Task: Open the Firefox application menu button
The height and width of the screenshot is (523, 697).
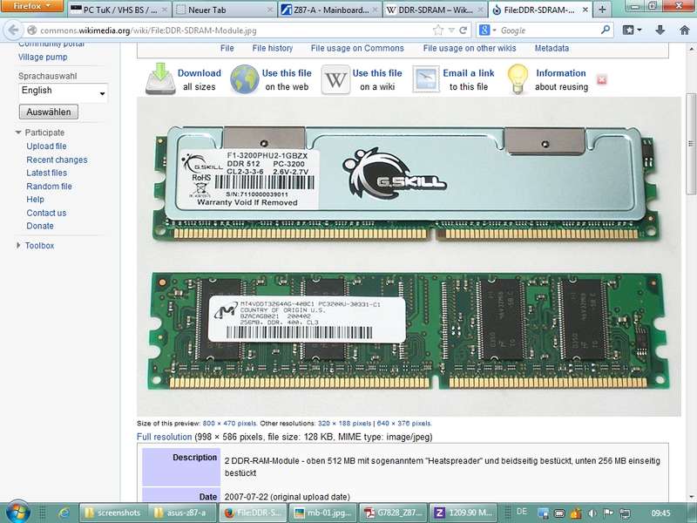Action: click(32, 6)
